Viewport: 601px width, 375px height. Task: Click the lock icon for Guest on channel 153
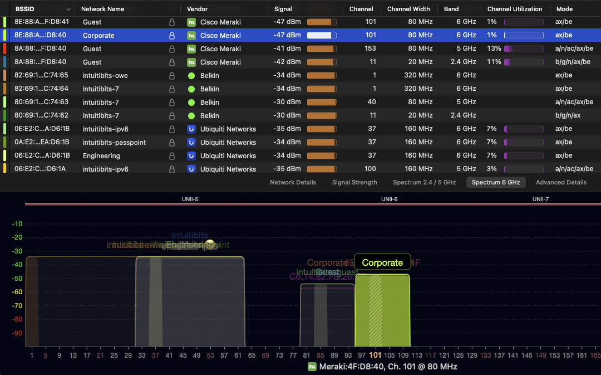pos(172,48)
